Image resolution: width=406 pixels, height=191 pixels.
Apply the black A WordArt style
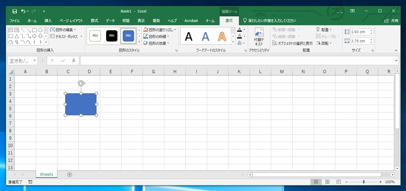[x=188, y=36]
